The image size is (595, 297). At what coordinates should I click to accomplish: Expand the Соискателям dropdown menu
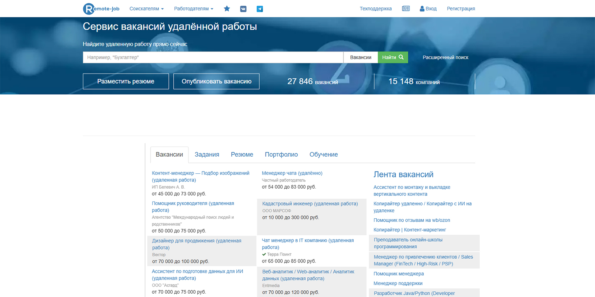point(147,9)
